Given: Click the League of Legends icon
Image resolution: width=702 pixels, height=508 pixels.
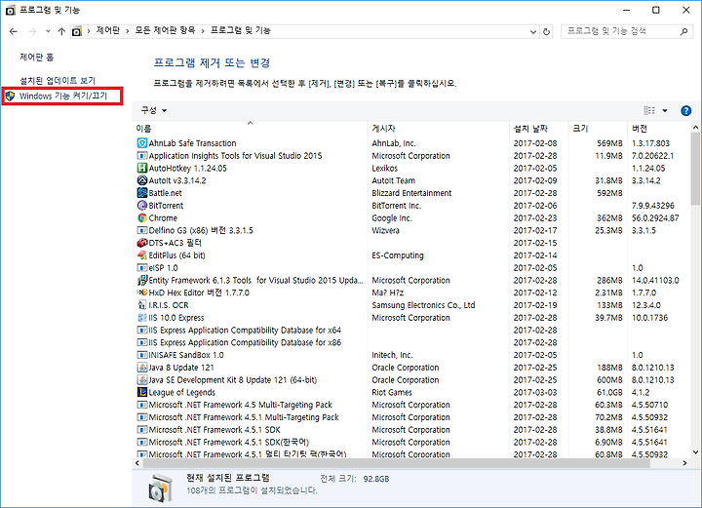Looking at the screenshot, I should [142, 392].
